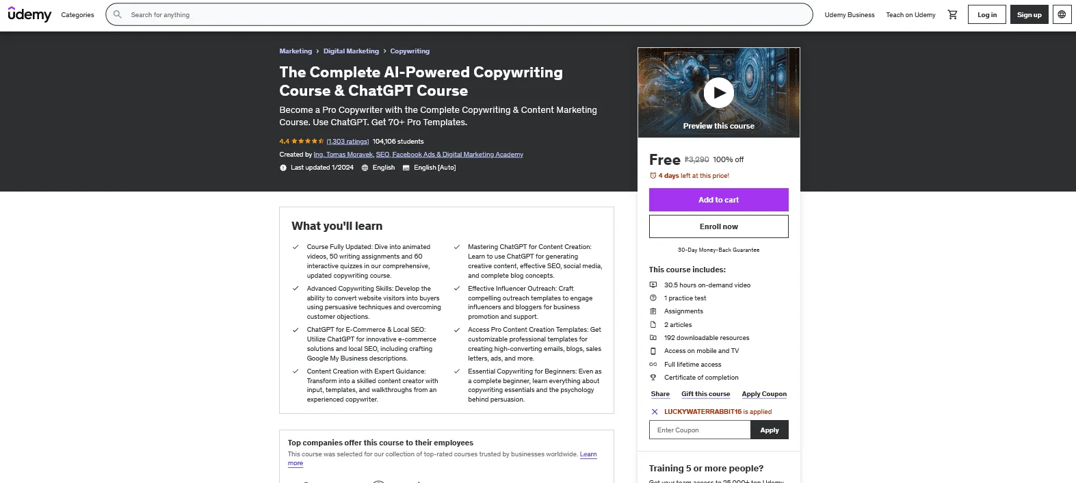Screen dimensions: 1076x483
Task: Click Enroll now button
Action: 719,226
